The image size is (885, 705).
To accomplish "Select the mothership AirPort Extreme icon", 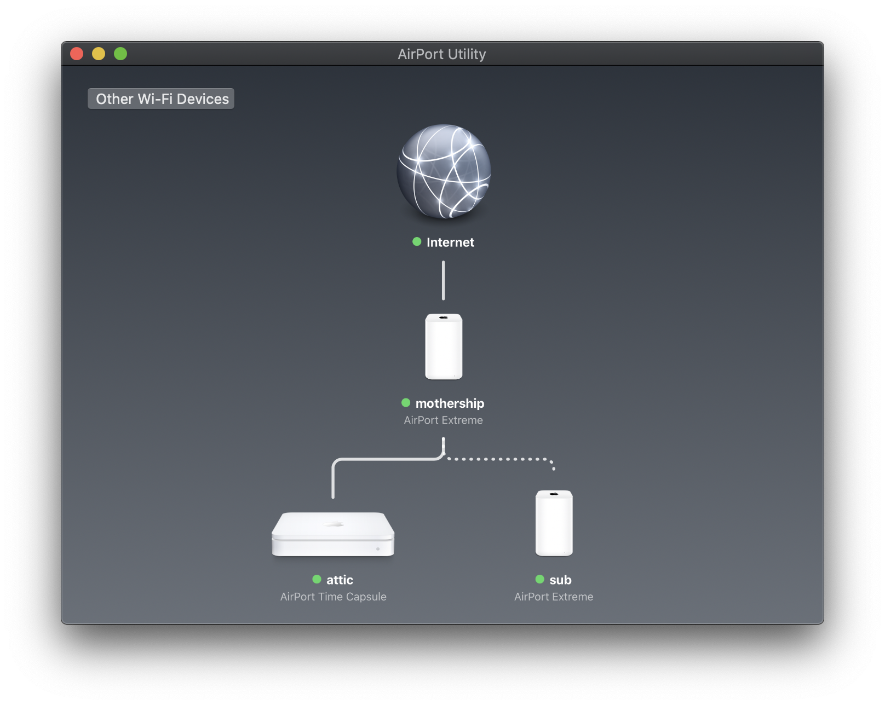I will coord(444,346).
